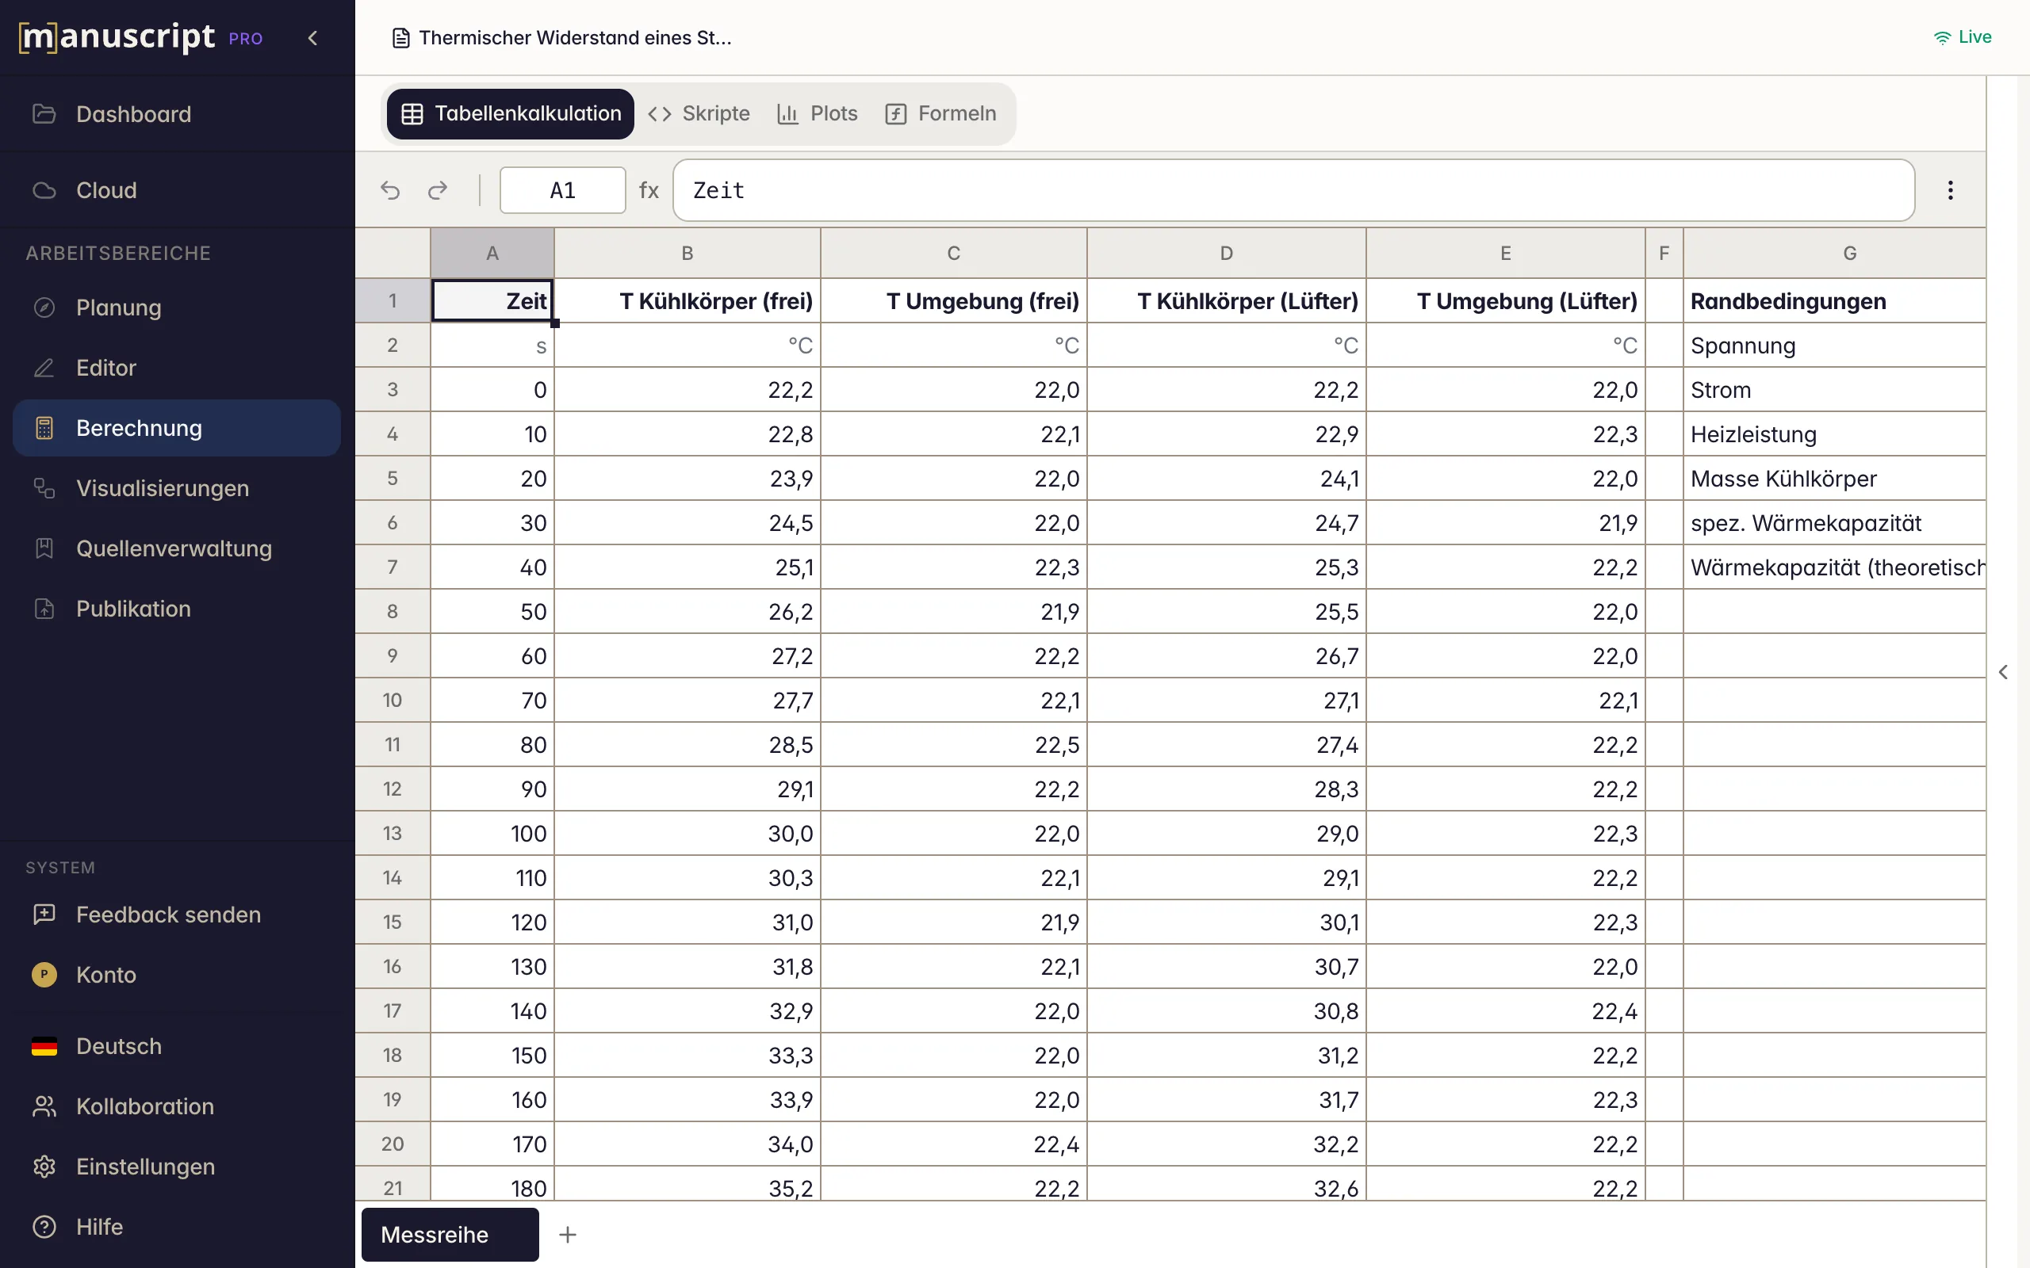Select column D header

tap(1227, 254)
